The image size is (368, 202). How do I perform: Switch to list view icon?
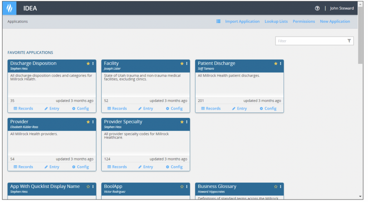tap(218, 21)
